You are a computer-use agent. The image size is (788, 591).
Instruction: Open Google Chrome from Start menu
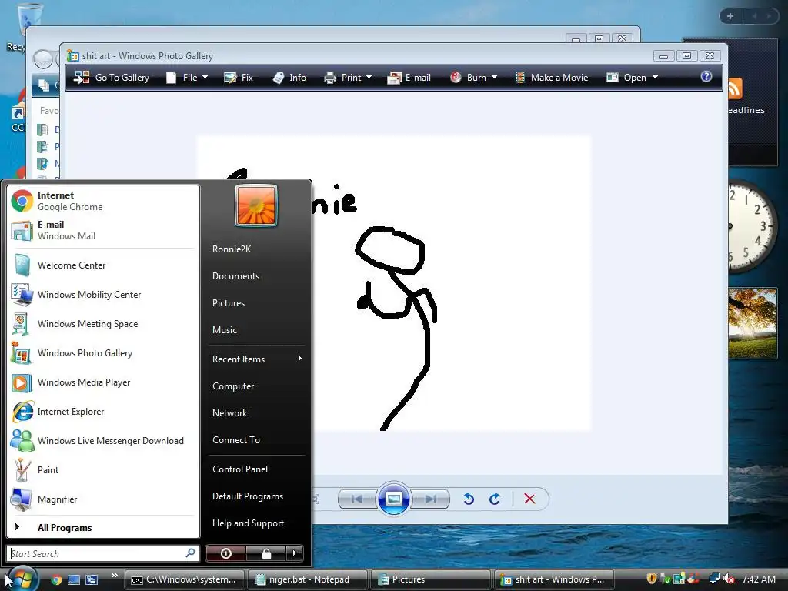[x=103, y=201]
